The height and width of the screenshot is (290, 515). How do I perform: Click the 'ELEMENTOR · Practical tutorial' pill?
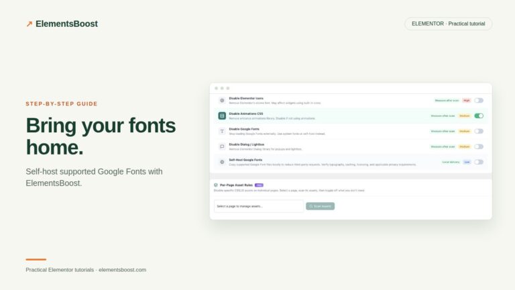[449, 23]
